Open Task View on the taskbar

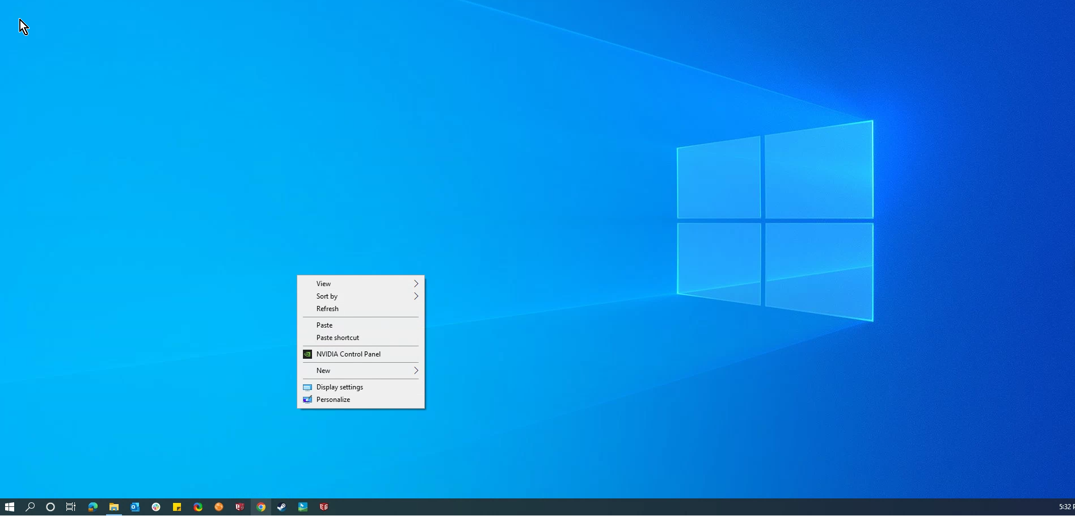pos(71,507)
